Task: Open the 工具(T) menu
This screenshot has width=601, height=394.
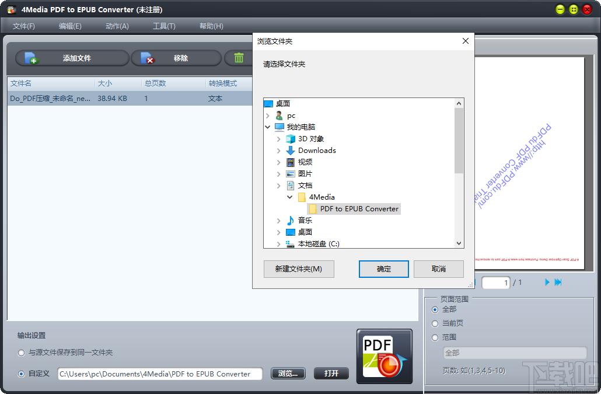Action: coord(164,26)
